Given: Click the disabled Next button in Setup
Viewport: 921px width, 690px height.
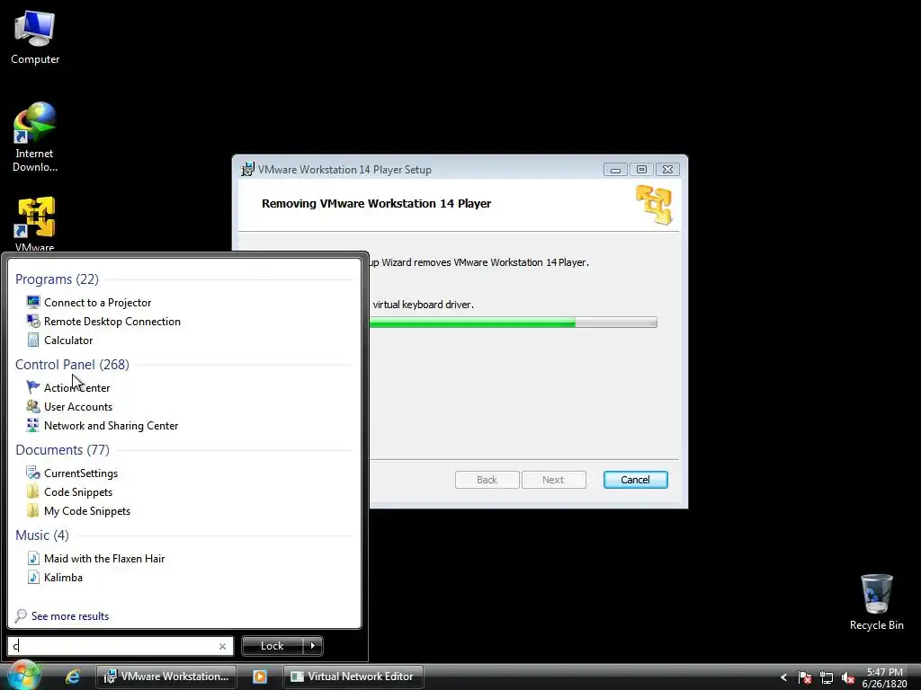Looking at the screenshot, I should click(553, 480).
